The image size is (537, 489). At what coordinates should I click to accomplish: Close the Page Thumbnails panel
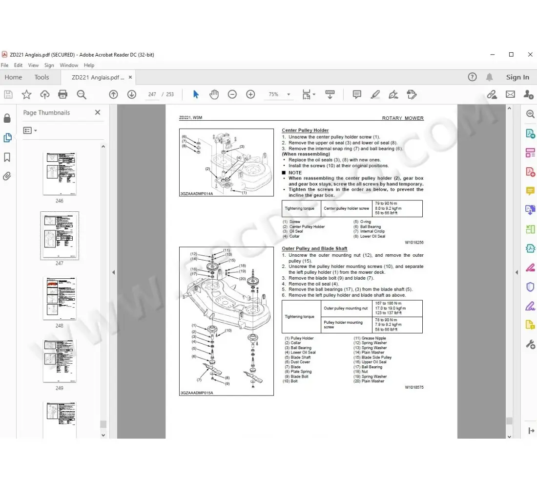point(98,112)
